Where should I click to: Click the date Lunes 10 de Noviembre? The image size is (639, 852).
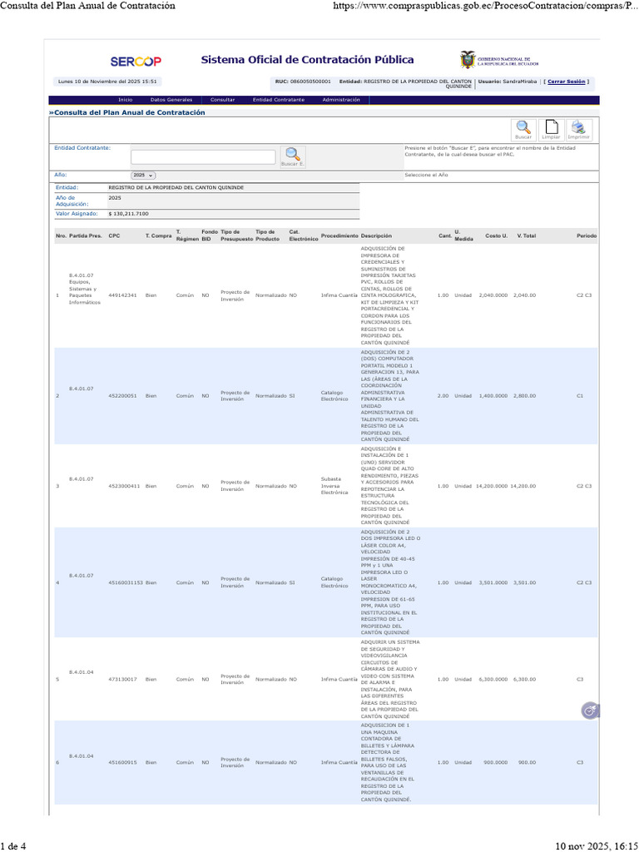click(107, 82)
